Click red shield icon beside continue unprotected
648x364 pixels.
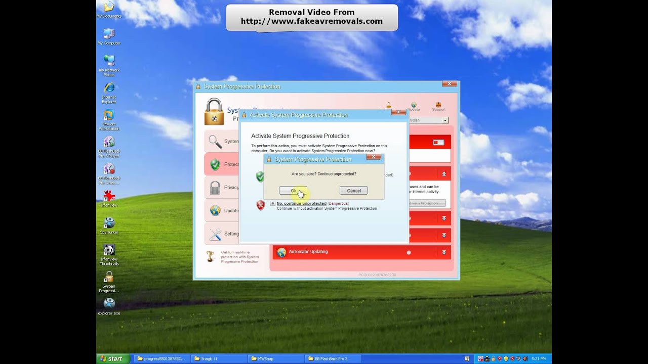[260, 205]
